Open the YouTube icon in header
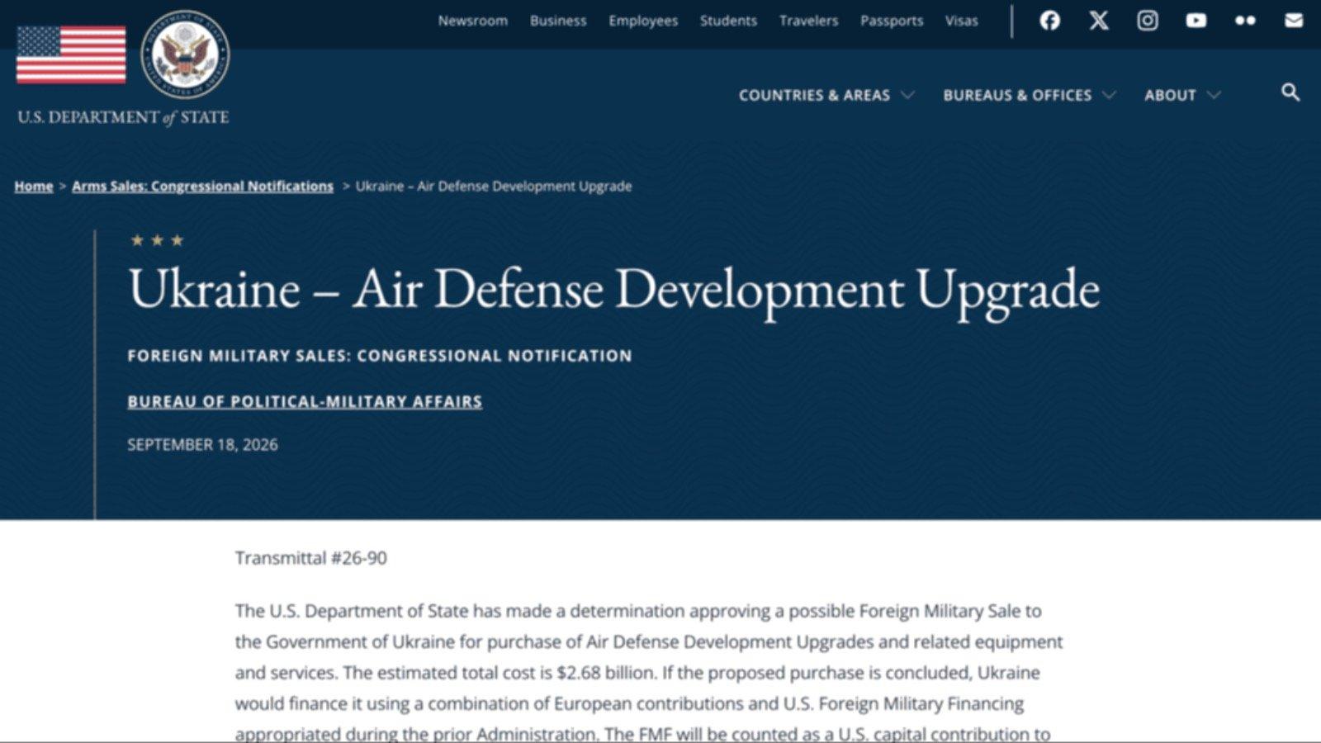This screenshot has width=1321, height=743. point(1196,21)
